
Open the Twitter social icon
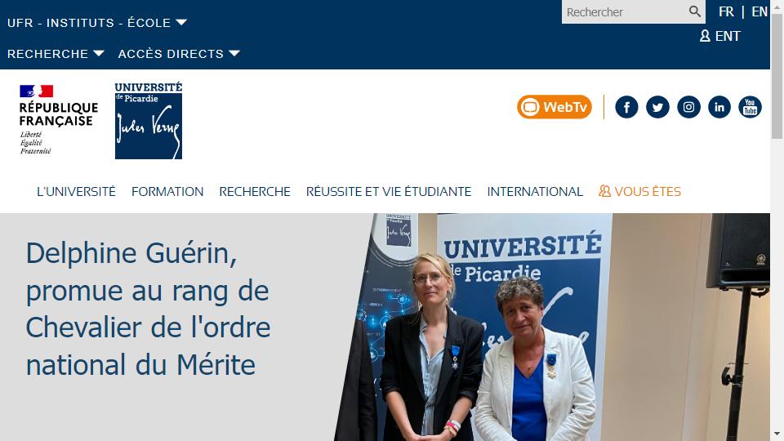[657, 107]
